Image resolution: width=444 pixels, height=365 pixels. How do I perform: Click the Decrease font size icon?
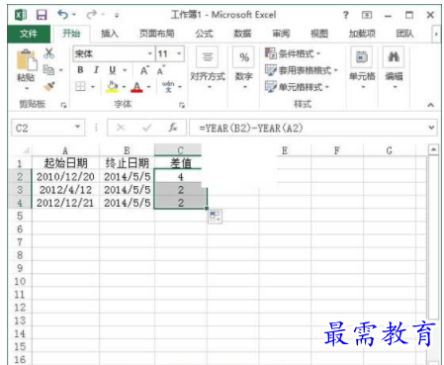click(x=160, y=70)
